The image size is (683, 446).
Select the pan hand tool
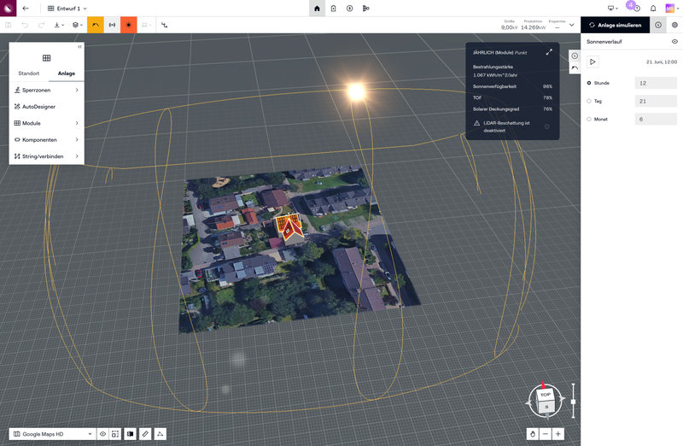coord(533,434)
